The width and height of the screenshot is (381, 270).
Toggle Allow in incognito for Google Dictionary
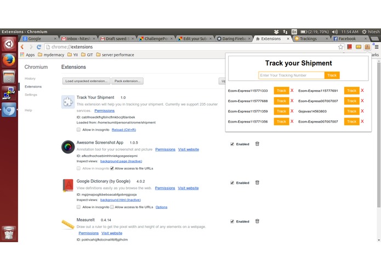78,207
